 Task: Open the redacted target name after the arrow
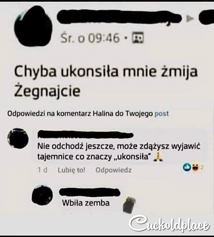coord(206,17)
